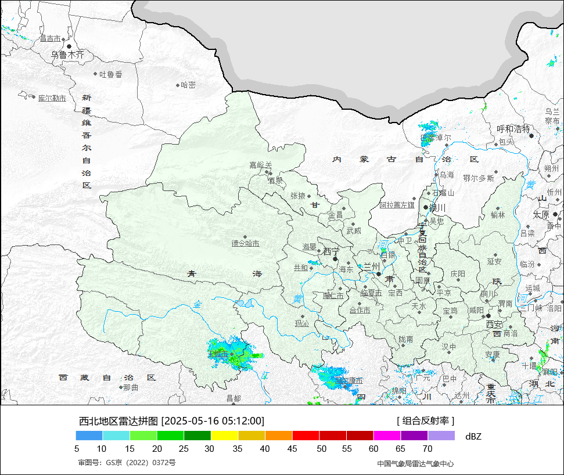Click the 太原 city label
The image size is (564, 475).
point(541,215)
